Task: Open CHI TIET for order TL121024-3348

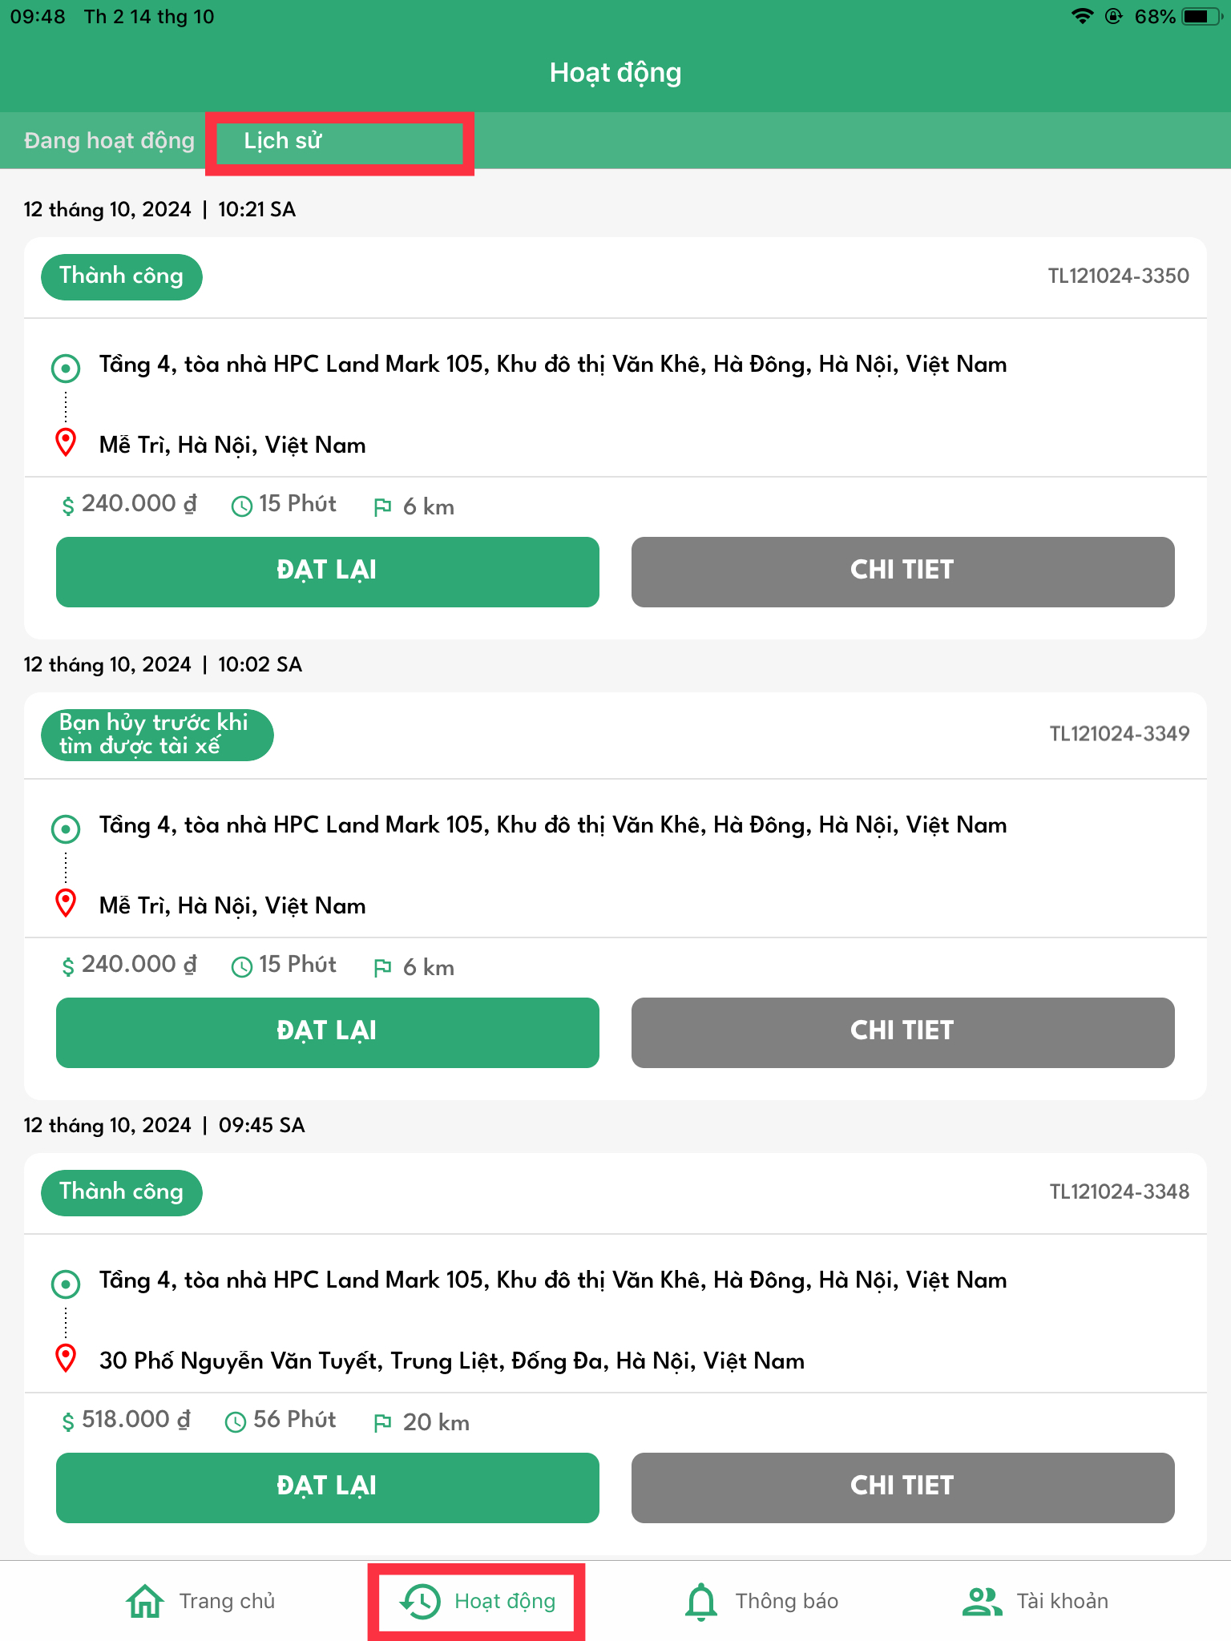Action: pos(902,1487)
